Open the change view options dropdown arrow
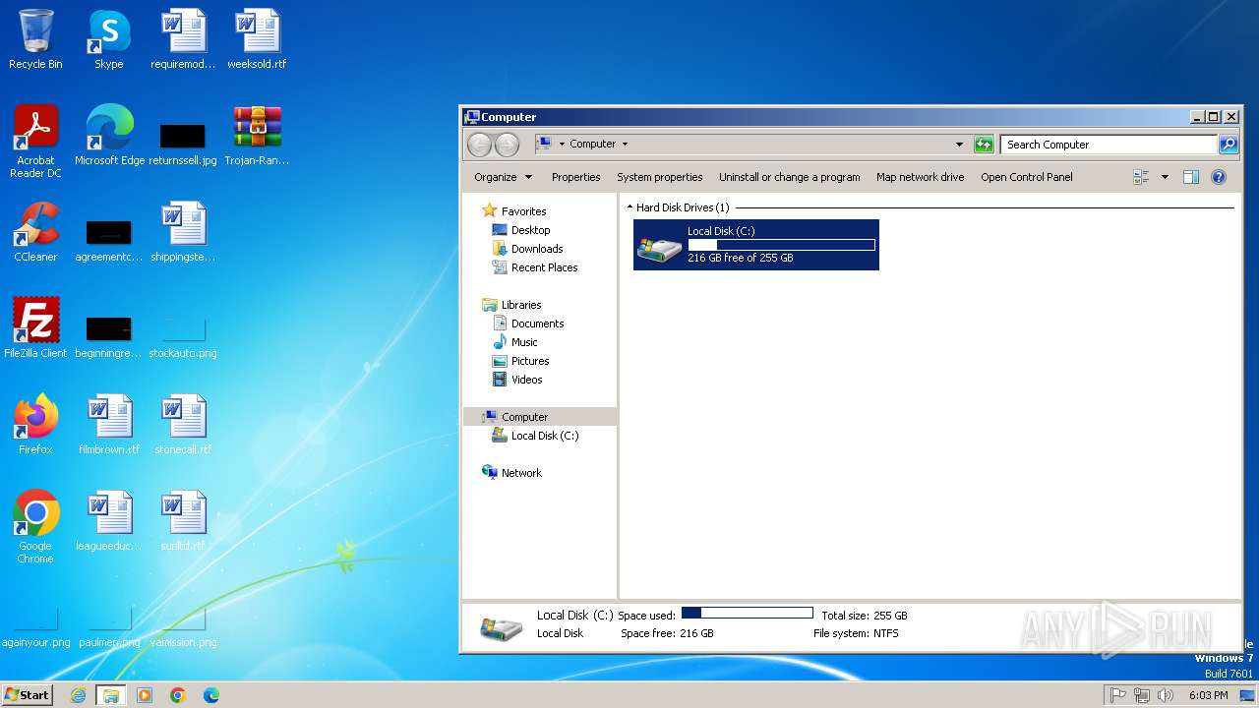The height and width of the screenshot is (708, 1259). point(1165,177)
